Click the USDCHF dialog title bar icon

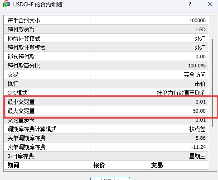pyautogui.click(x=7, y=4)
